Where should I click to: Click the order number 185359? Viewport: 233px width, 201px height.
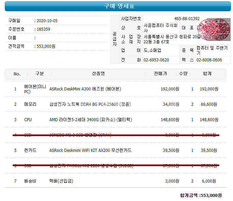(43, 29)
